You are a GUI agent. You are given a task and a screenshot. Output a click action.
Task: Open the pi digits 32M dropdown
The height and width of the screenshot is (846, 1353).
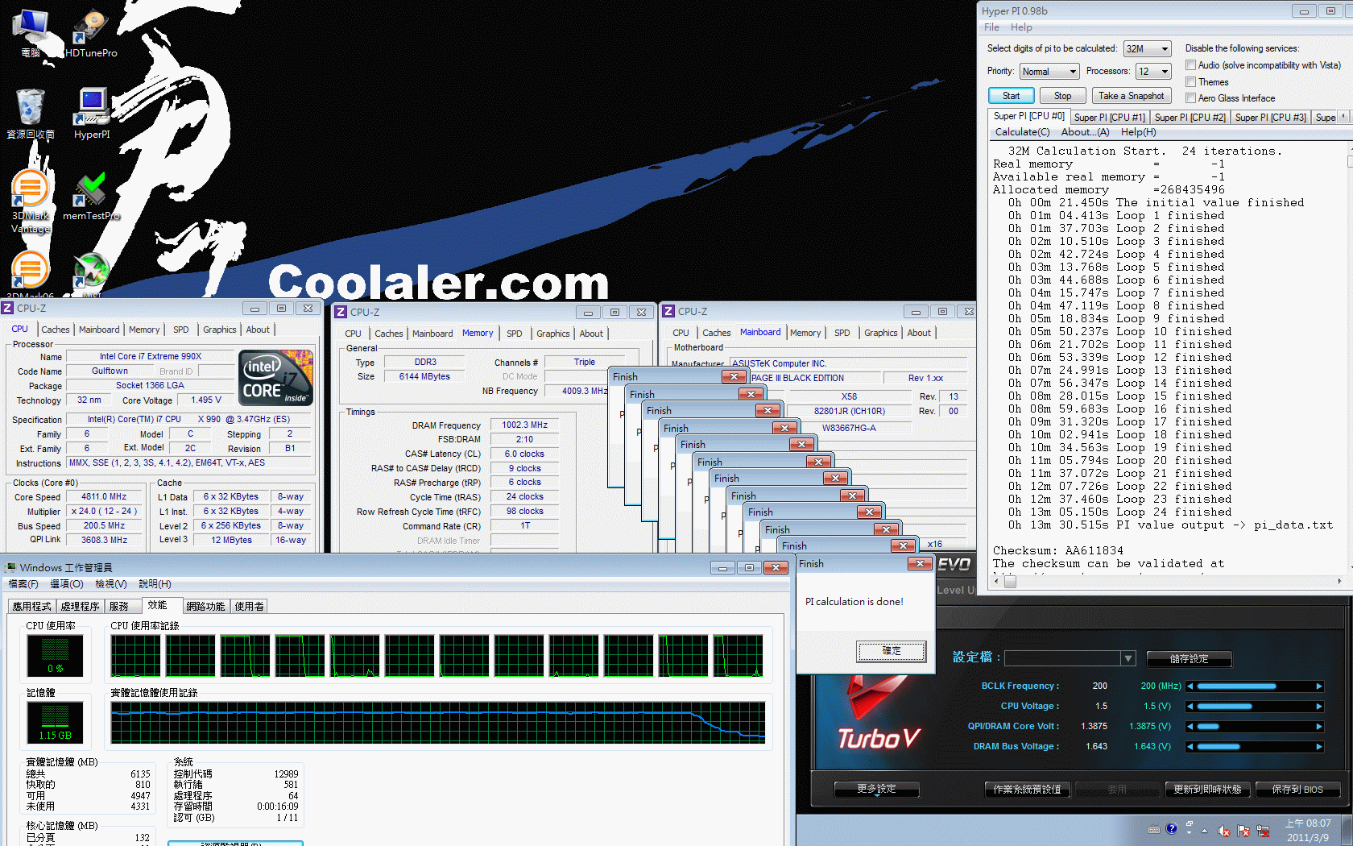(1147, 49)
